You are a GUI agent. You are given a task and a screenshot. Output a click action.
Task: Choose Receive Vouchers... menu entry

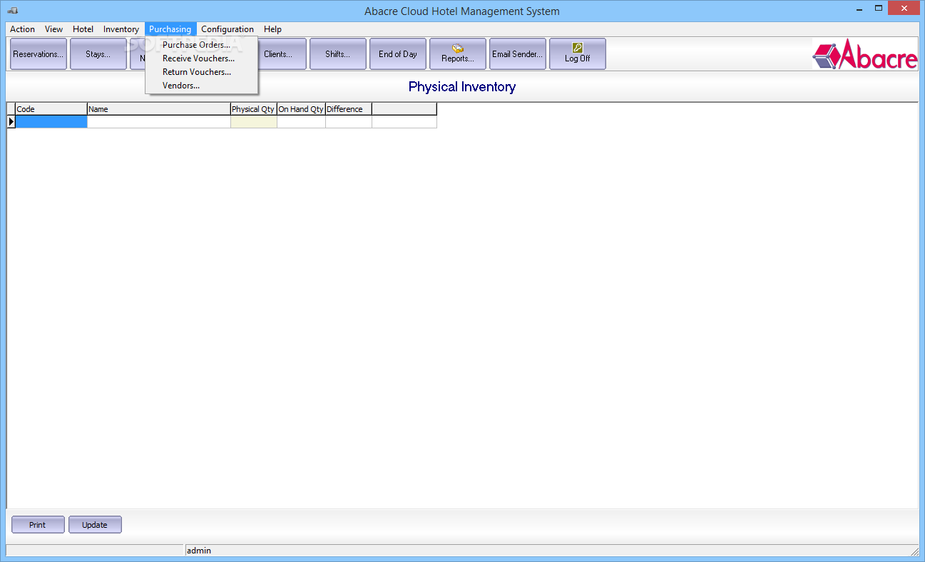point(201,58)
